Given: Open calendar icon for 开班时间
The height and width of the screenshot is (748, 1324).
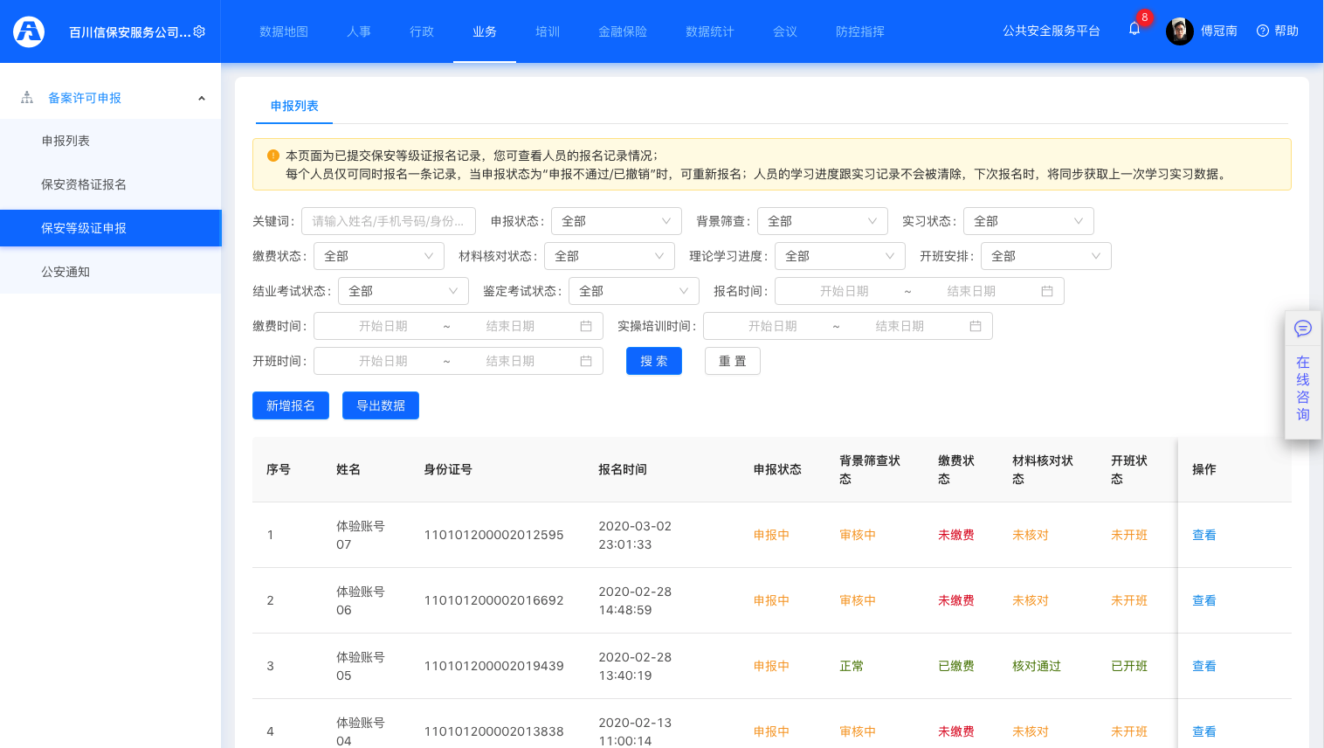Looking at the screenshot, I should pyautogui.click(x=586, y=361).
